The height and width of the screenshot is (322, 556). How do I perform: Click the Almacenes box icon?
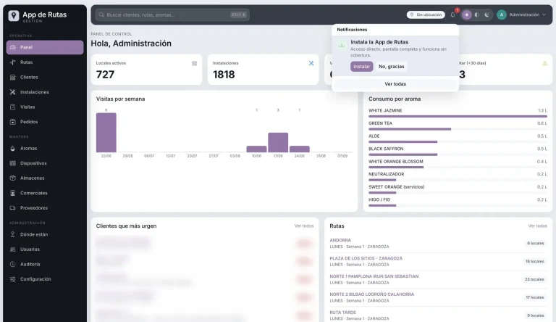(13, 178)
